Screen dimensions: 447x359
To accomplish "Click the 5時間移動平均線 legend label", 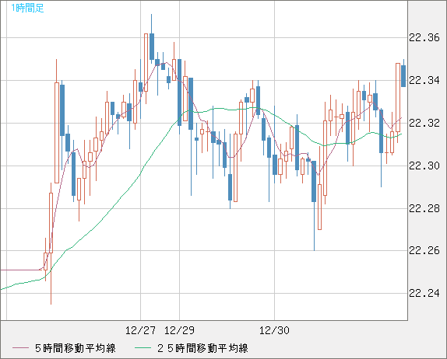I will 76,348.
